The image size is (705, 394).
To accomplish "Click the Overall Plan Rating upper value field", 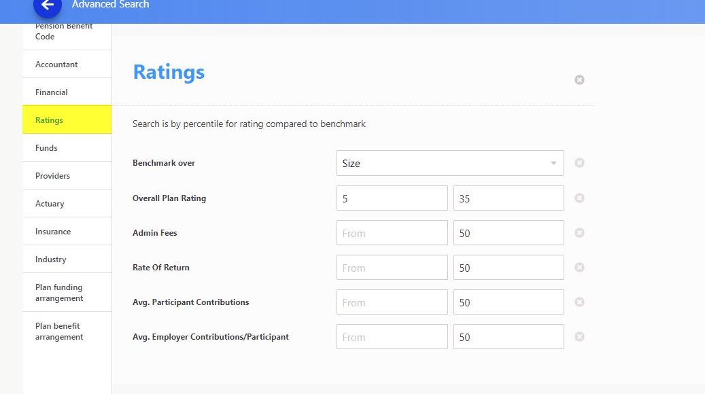I will [x=509, y=198].
